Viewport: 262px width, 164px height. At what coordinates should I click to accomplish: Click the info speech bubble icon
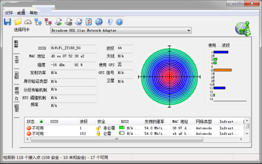click(109, 22)
